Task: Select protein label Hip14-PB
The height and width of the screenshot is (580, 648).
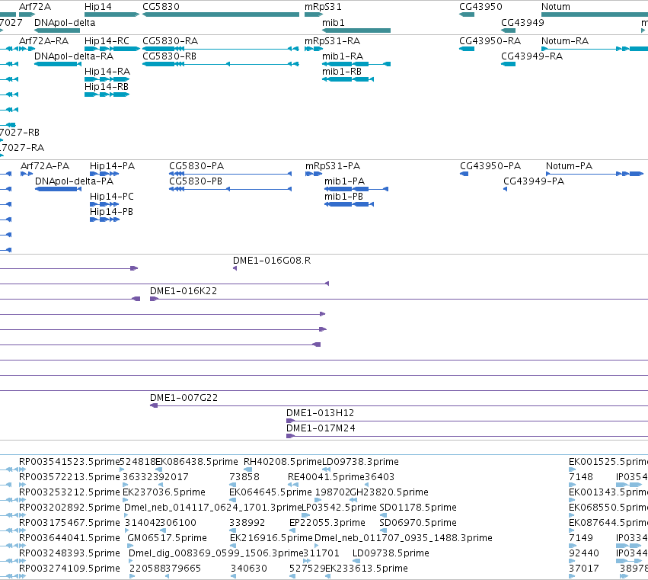Action: click(x=111, y=211)
